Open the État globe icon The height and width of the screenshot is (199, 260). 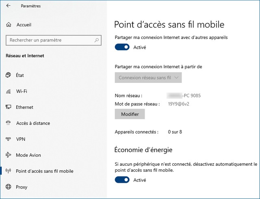(8, 75)
